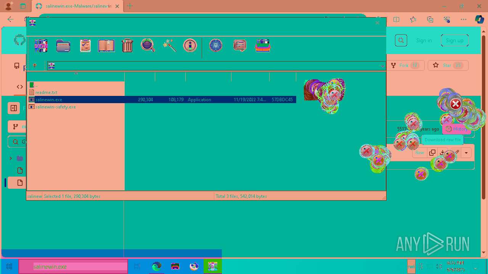Image resolution: width=488 pixels, height=274 pixels.
Task: Open the GitHub branch selector dropdown
Action: click(x=17, y=127)
